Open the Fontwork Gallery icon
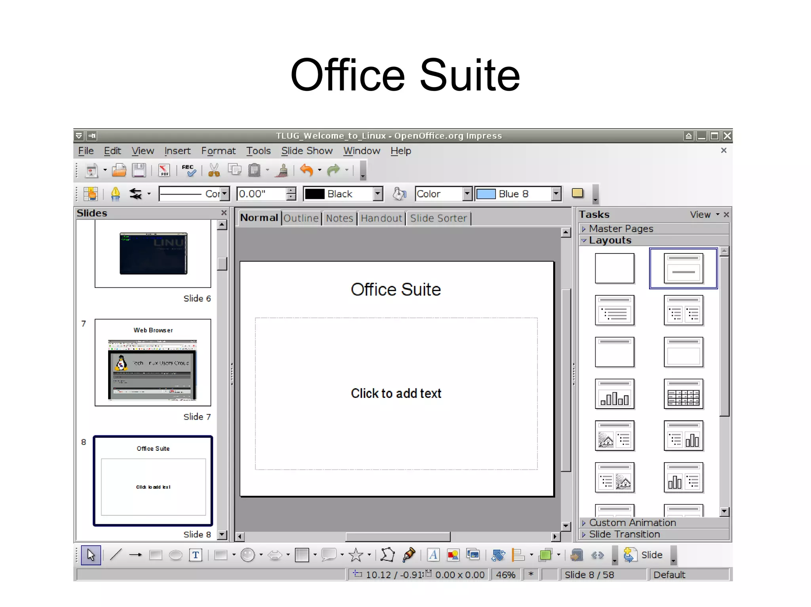 pyautogui.click(x=433, y=555)
